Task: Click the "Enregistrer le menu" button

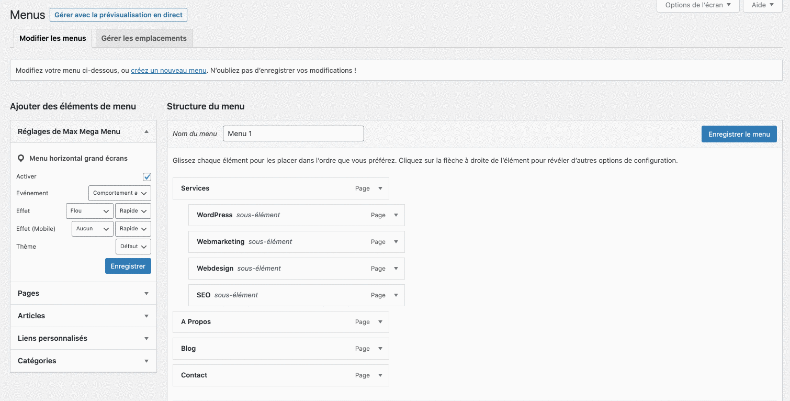Action: [x=739, y=133]
